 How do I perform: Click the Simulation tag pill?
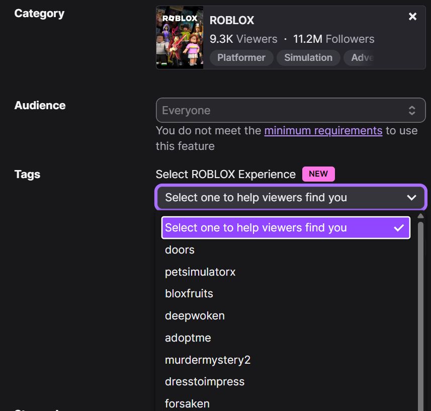point(308,57)
